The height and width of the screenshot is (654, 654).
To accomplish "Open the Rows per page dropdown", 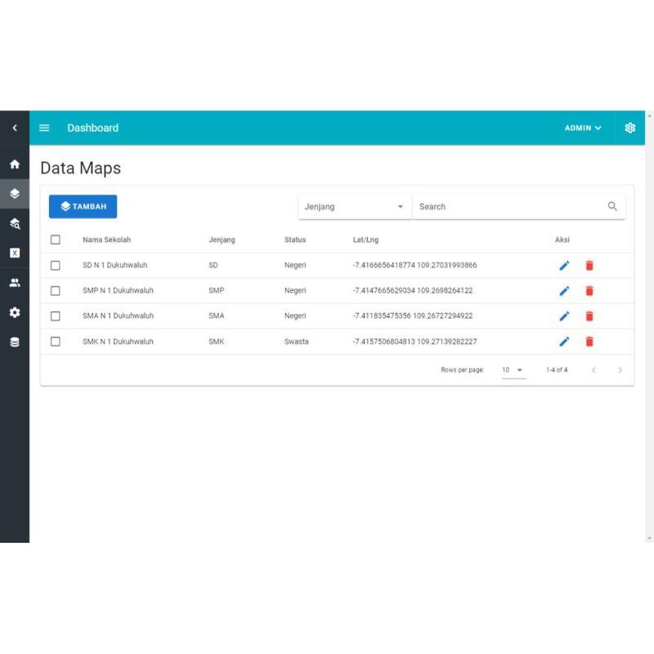I will click(513, 370).
